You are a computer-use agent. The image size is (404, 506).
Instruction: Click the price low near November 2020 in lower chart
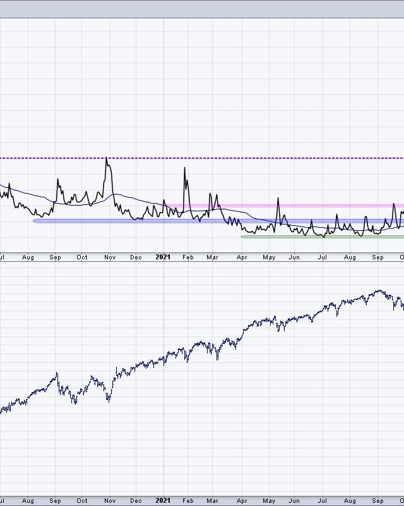click(x=109, y=400)
